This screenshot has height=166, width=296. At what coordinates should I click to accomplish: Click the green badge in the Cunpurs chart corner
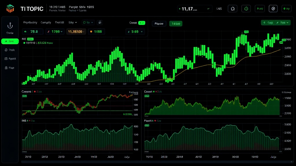pyautogui.click(x=24, y=96)
